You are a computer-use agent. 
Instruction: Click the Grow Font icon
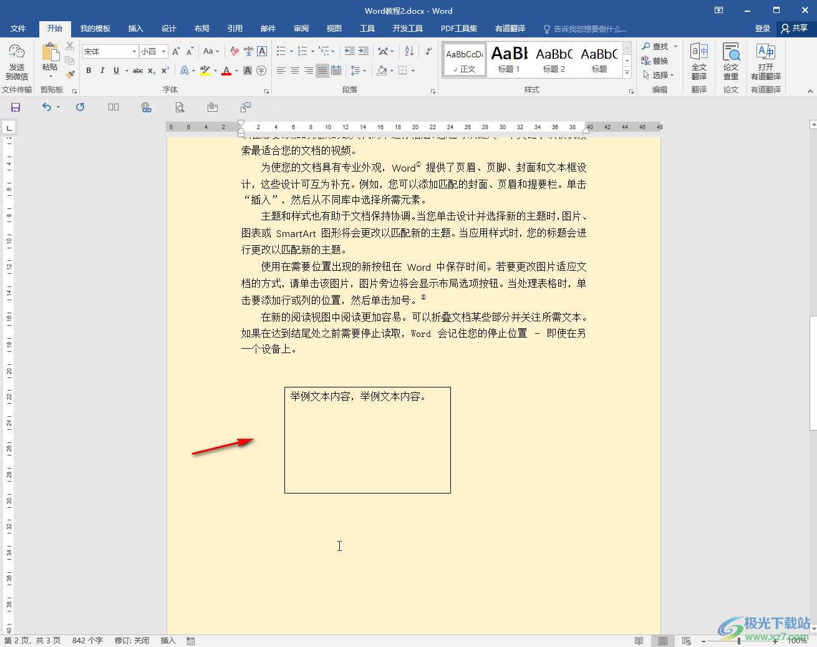(x=176, y=51)
